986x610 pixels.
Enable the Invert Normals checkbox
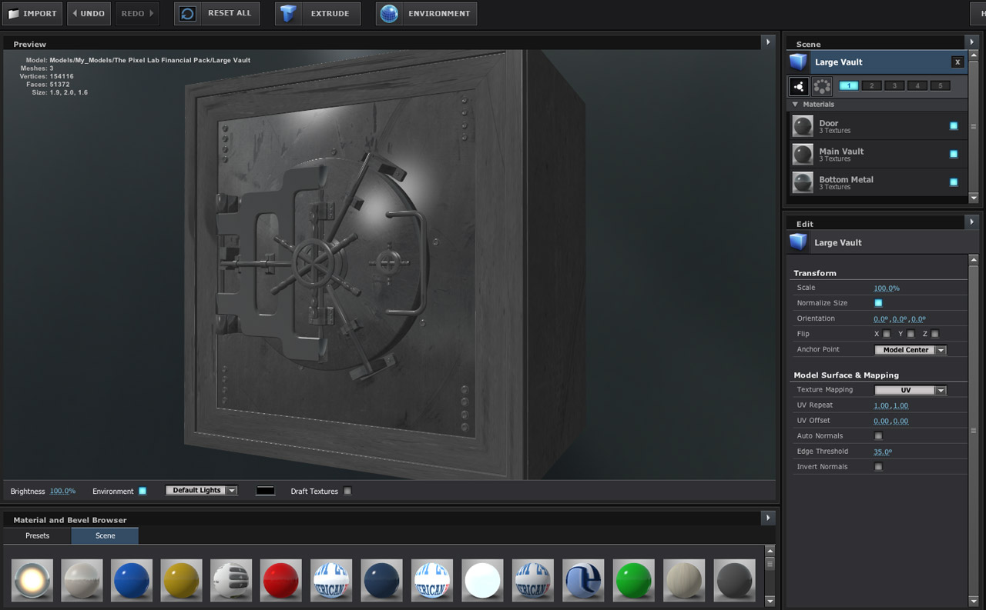[878, 467]
